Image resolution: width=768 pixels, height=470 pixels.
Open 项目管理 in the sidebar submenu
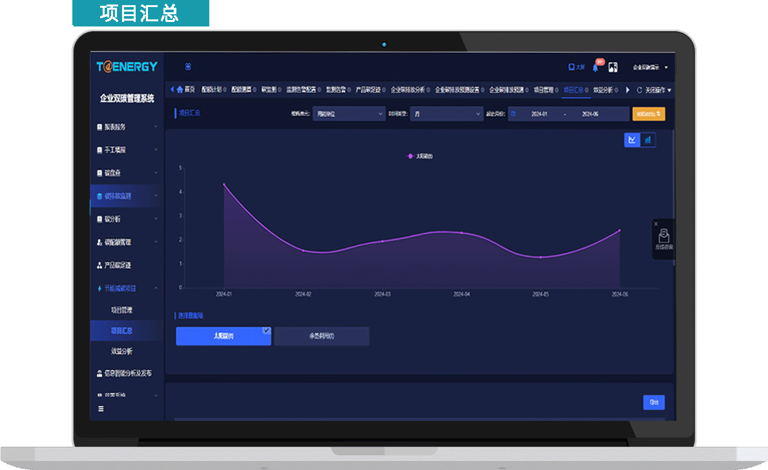click(122, 310)
